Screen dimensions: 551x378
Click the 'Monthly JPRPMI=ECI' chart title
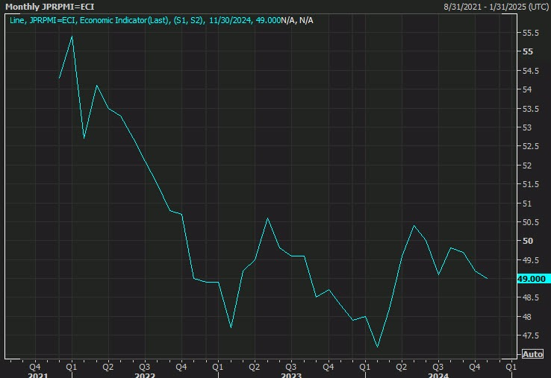[49, 7]
